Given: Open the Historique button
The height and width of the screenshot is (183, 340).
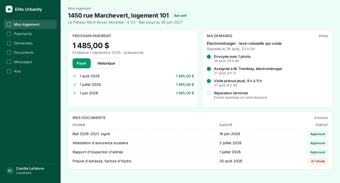Looking at the screenshot, I should [106, 63].
